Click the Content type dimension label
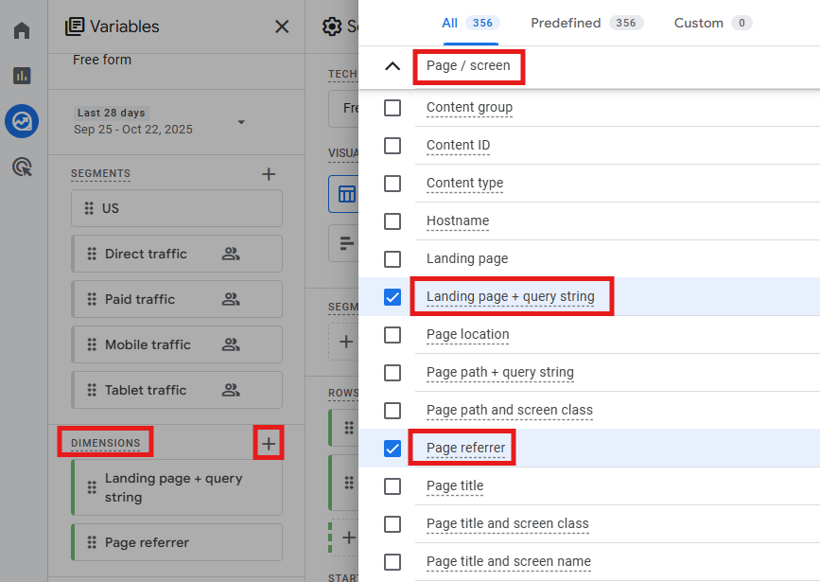Viewport: 820px width, 582px height. (x=465, y=183)
